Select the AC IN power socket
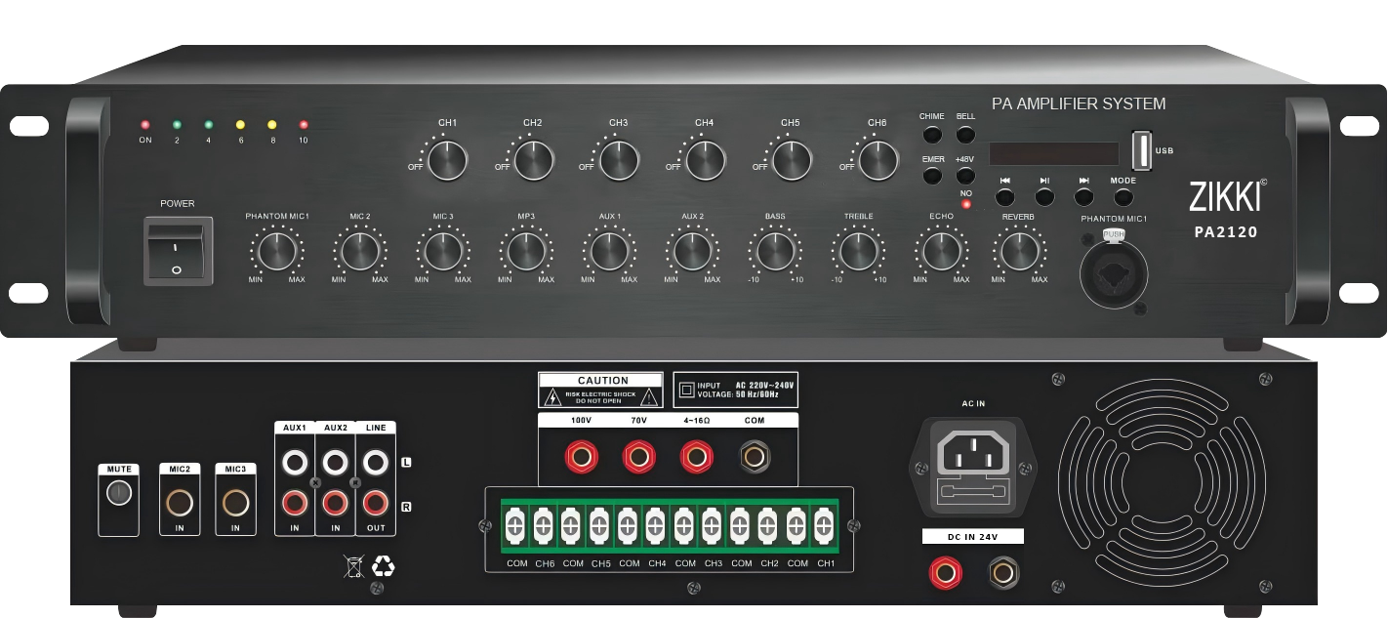 pos(973,452)
